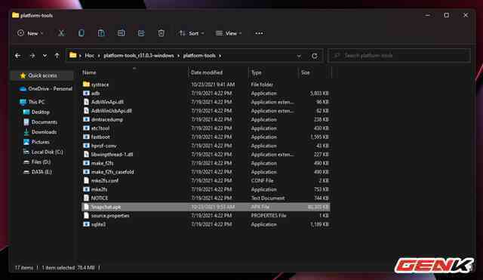The height and width of the screenshot is (280, 483).
Task: Select the make_f2fs application
Action: pos(206,163)
